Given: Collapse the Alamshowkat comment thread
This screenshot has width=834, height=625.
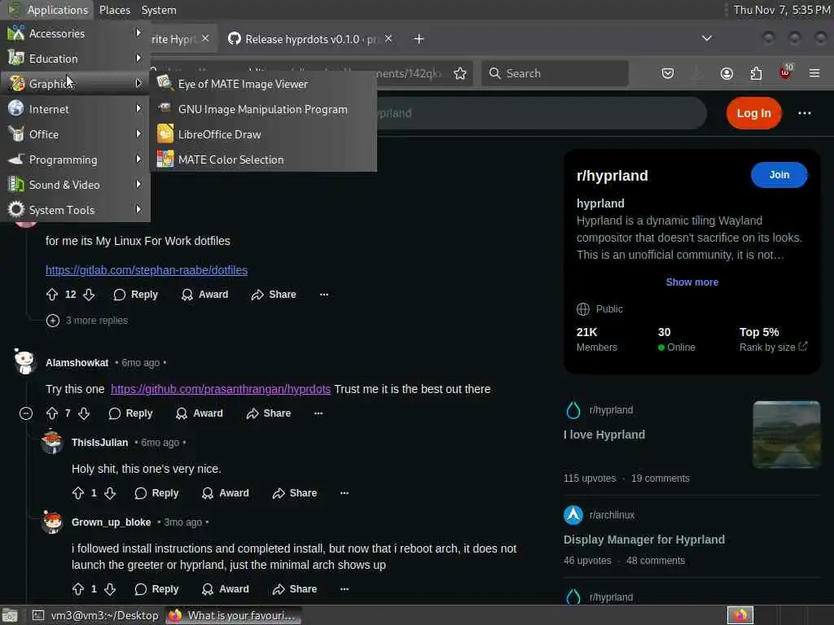Looking at the screenshot, I should click(25, 413).
